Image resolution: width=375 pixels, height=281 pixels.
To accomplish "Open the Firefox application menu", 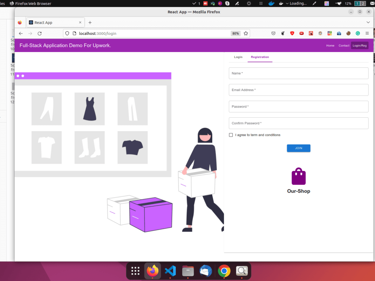I will pos(367,33).
